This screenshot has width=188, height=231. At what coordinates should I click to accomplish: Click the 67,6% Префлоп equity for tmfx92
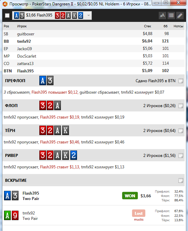click(x=179, y=211)
